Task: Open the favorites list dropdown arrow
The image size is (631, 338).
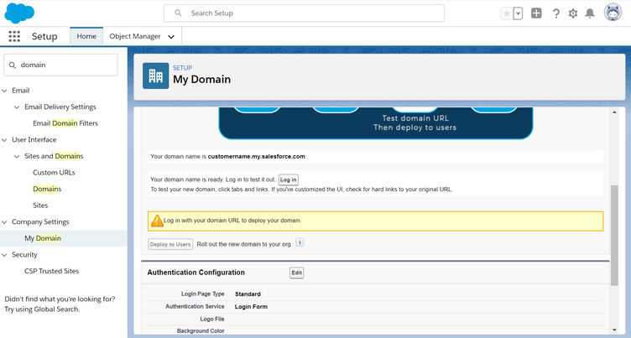Action: click(x=519, y=13)
